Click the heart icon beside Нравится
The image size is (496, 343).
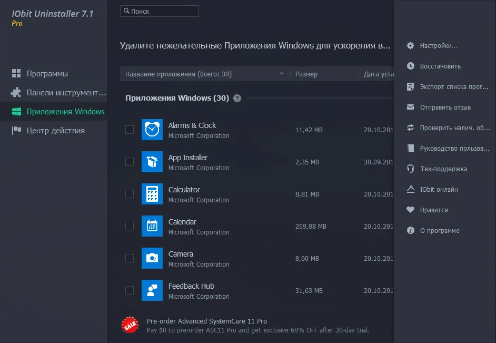pyautogui.click(x=410, y=210)
